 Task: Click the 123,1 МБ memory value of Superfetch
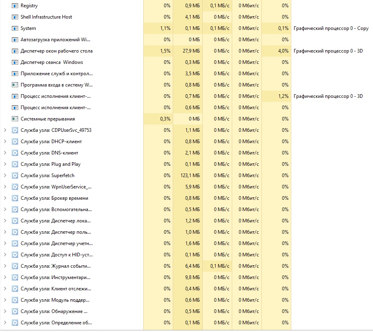coord(190,176)
